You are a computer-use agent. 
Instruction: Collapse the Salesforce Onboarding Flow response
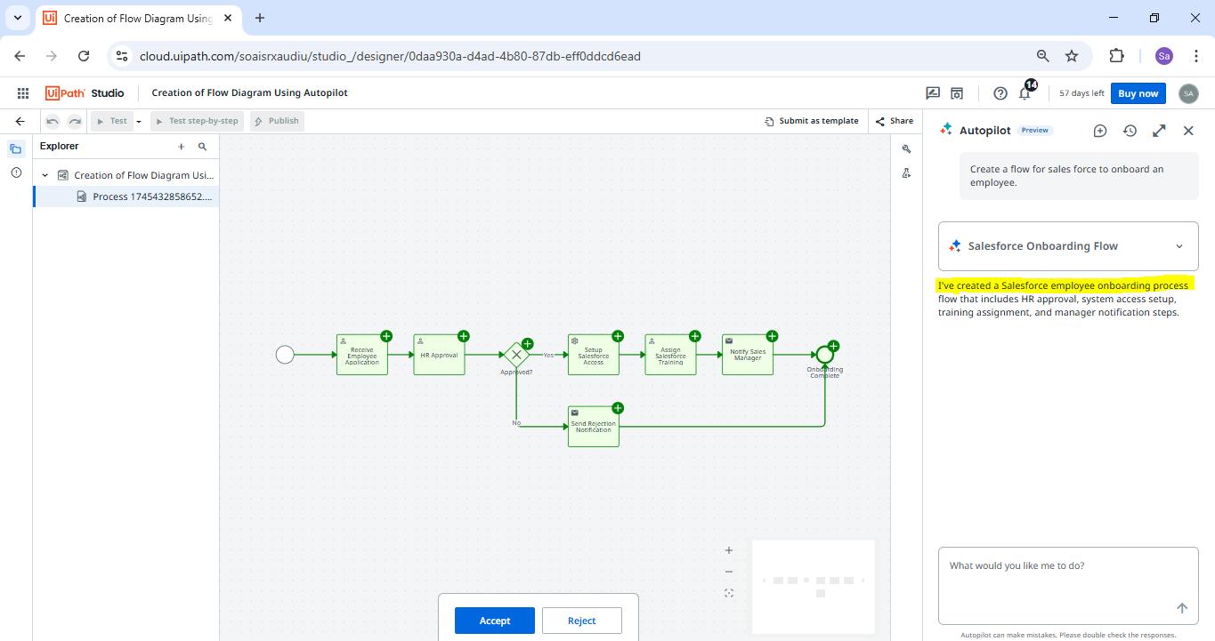tap(1179, 245)
